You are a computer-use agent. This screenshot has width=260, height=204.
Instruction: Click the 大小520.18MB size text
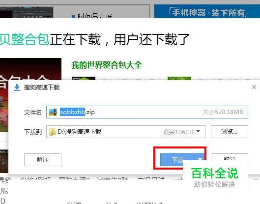pyautogui.click(x=223, y=112)
